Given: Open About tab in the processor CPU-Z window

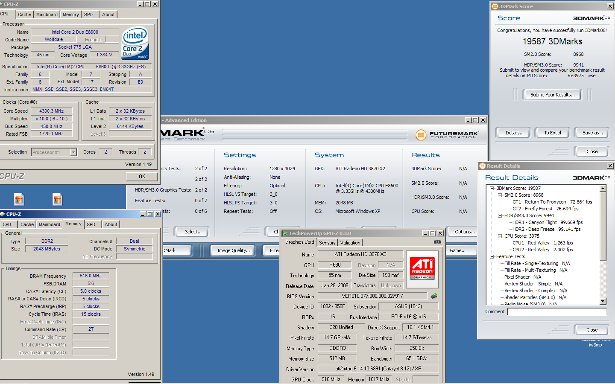Looking at the screenshot, I should tap(108, 15).
